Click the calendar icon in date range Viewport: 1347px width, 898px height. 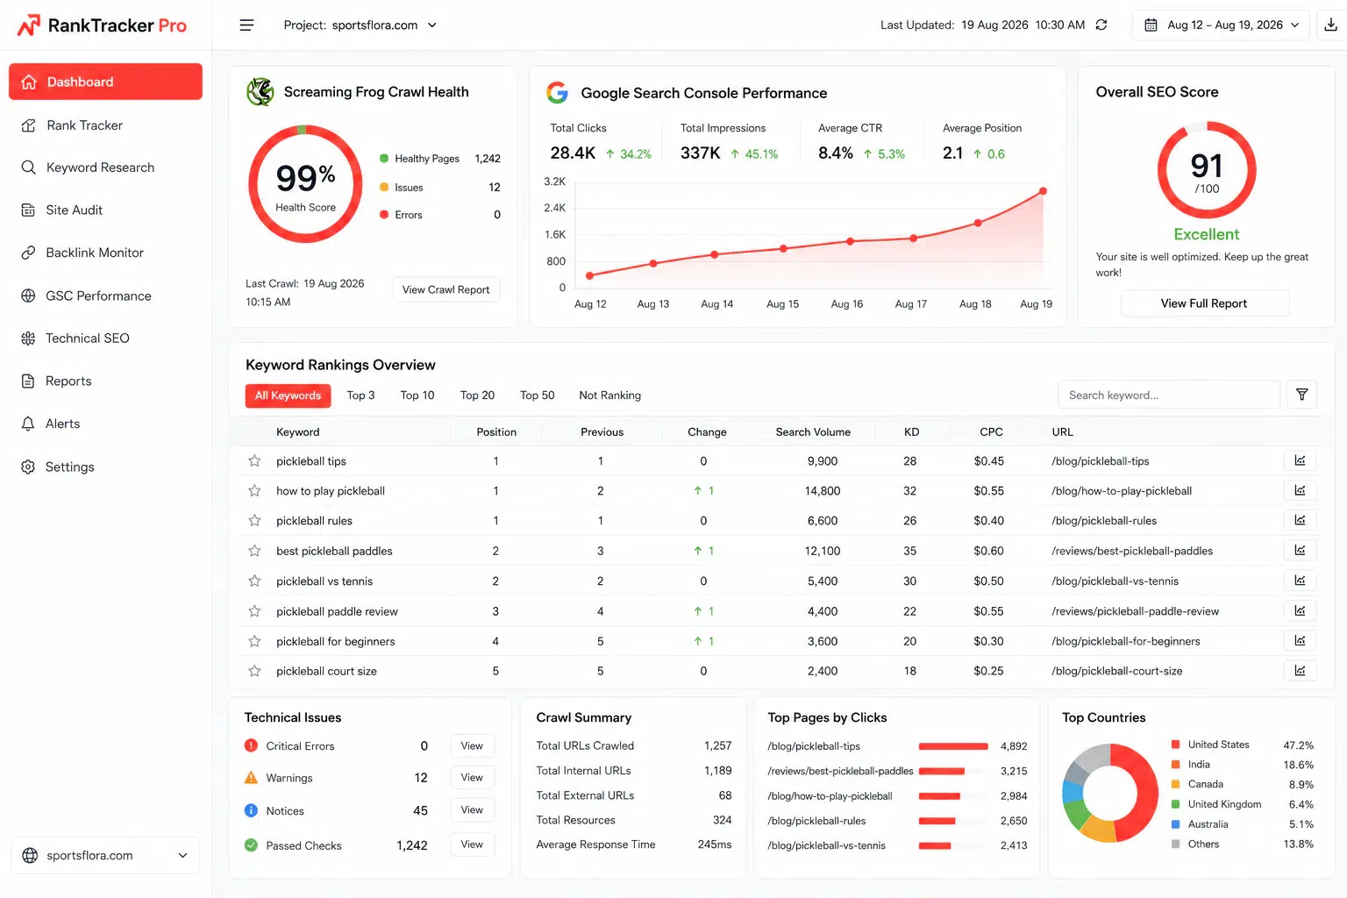click(1151, 25)
